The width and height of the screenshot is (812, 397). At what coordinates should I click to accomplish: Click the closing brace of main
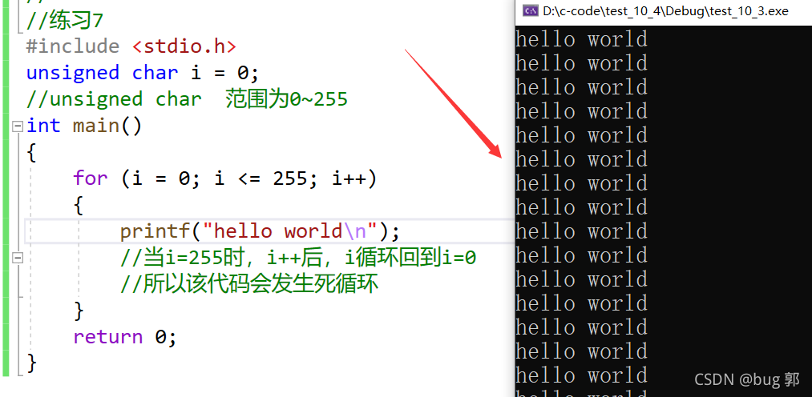tap(31, 363)
